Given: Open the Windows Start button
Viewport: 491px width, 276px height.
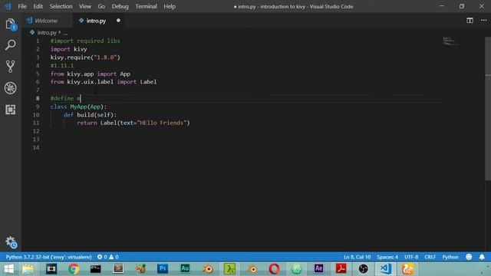Looking at the screenshot, I should (8, 269).
